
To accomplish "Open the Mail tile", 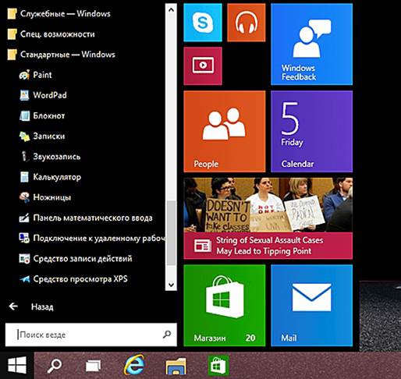I will (311, 306).
